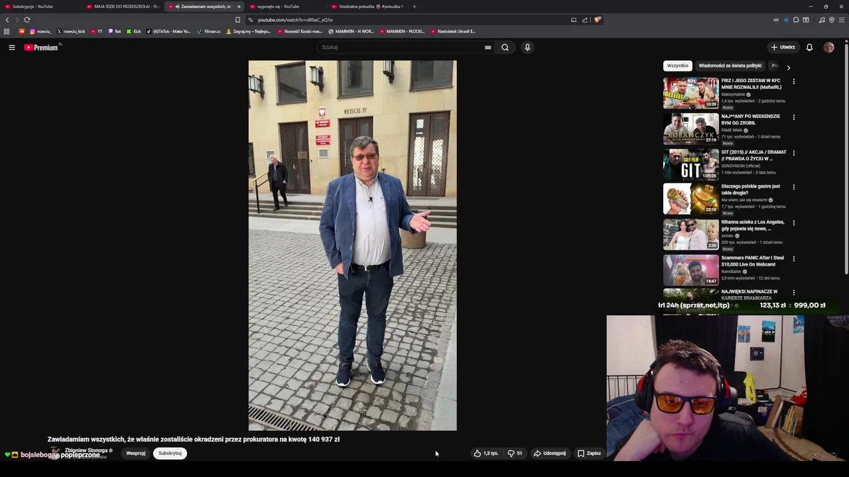Viewport: 849px width, 477px height.
Task: Open the Zbigniew Stonoga channel link
Action: coord(86,450)
